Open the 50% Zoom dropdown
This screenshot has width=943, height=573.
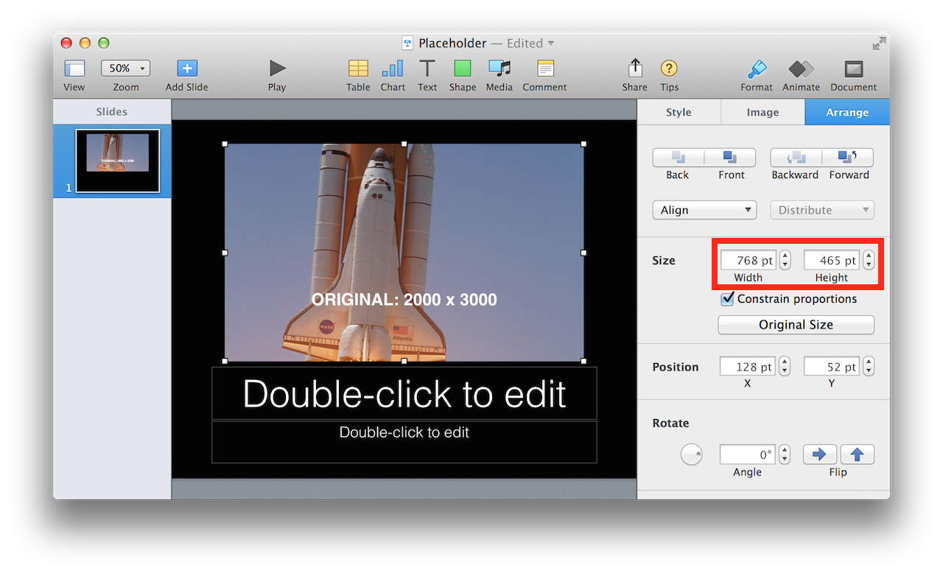point(125,68)
